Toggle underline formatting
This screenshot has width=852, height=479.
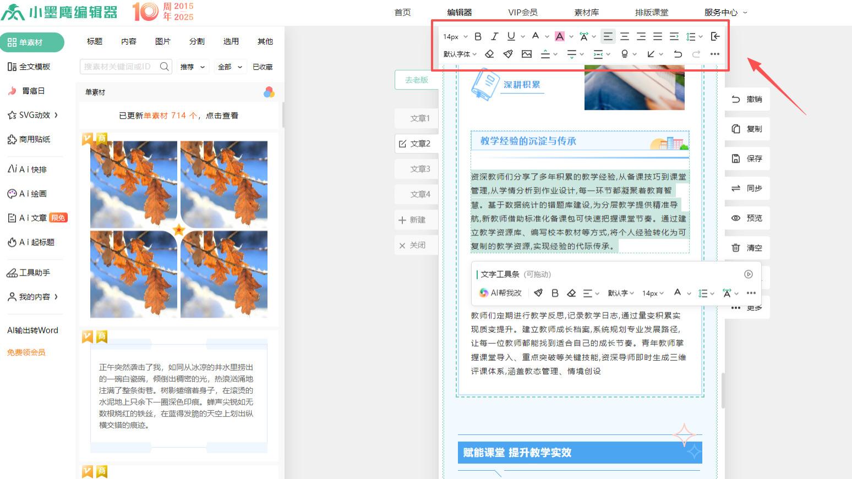(510, 36)
